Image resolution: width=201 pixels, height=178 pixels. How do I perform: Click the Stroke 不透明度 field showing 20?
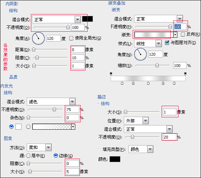click(x=169, y=137)
